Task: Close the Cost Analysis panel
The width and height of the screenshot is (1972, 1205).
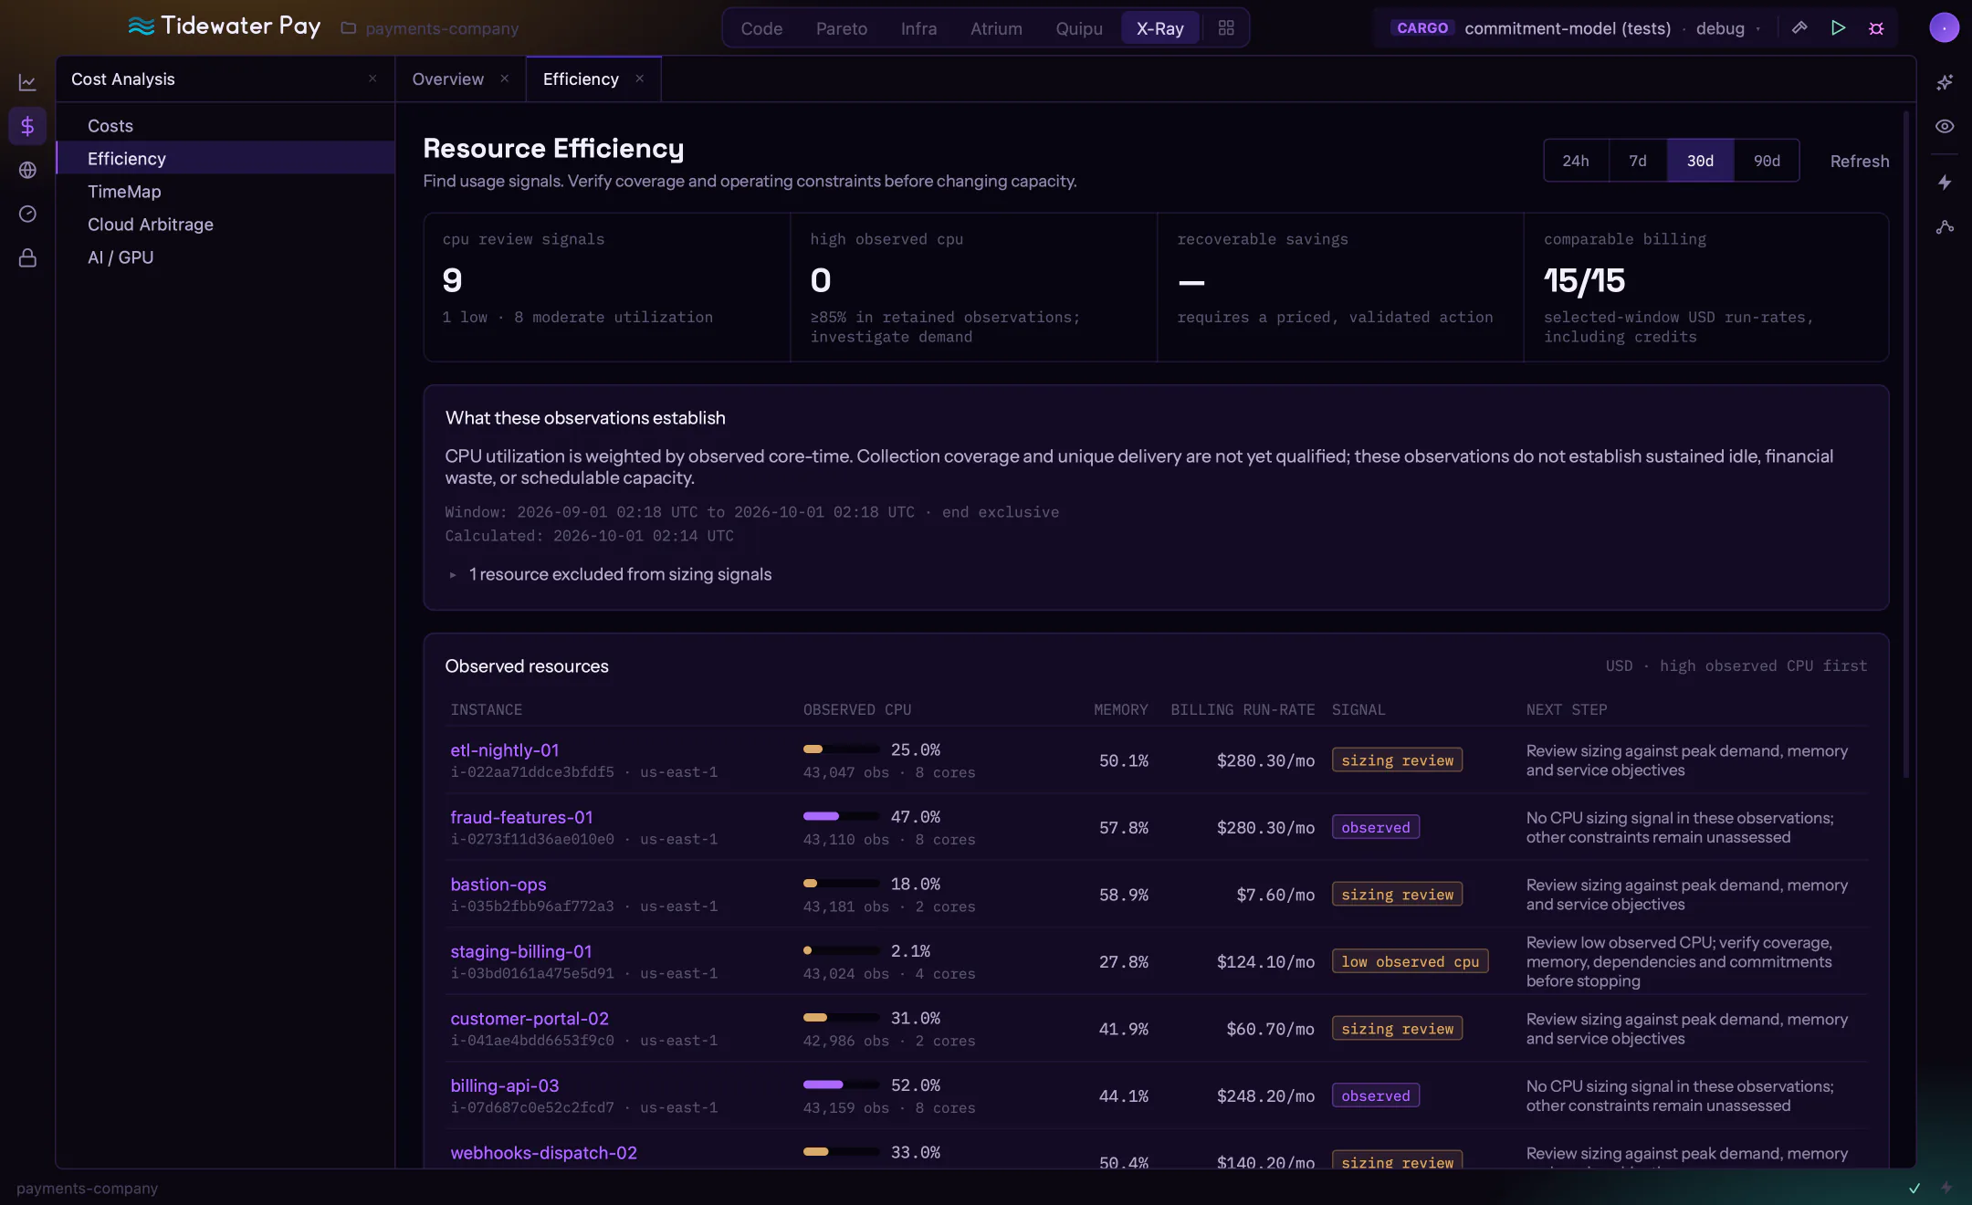Action: pyautogui.click(x=372, y=79)
